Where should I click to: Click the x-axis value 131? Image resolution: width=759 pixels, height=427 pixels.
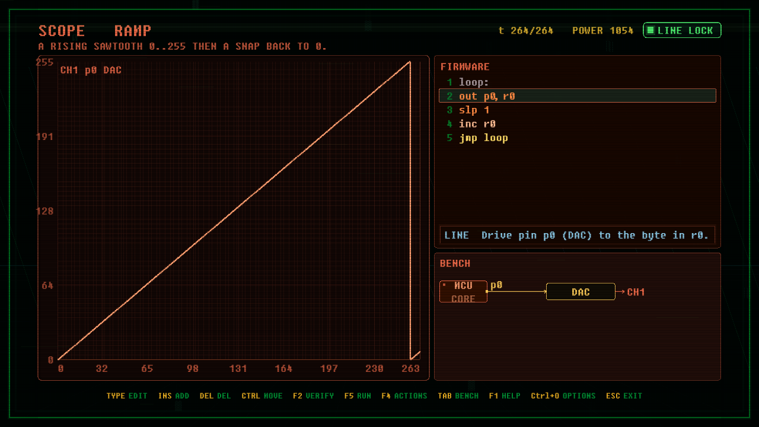238,369
